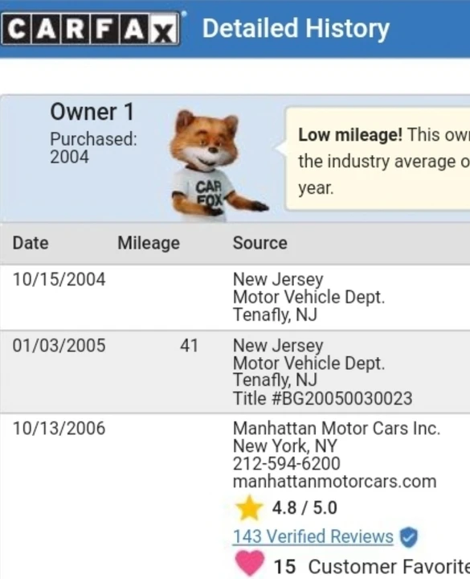
Task: Click manhattanmotorcars.com website text
Action: pos(334,482)
